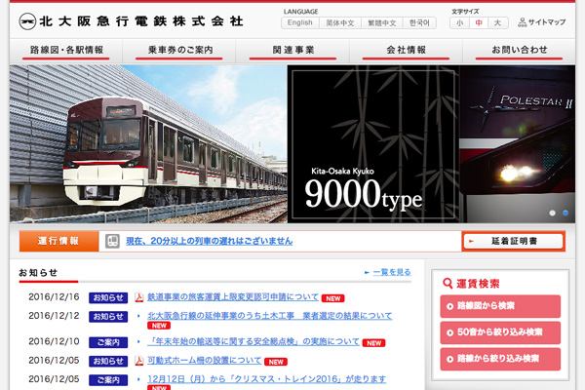Click the 2016/12/16 date text

54,297
